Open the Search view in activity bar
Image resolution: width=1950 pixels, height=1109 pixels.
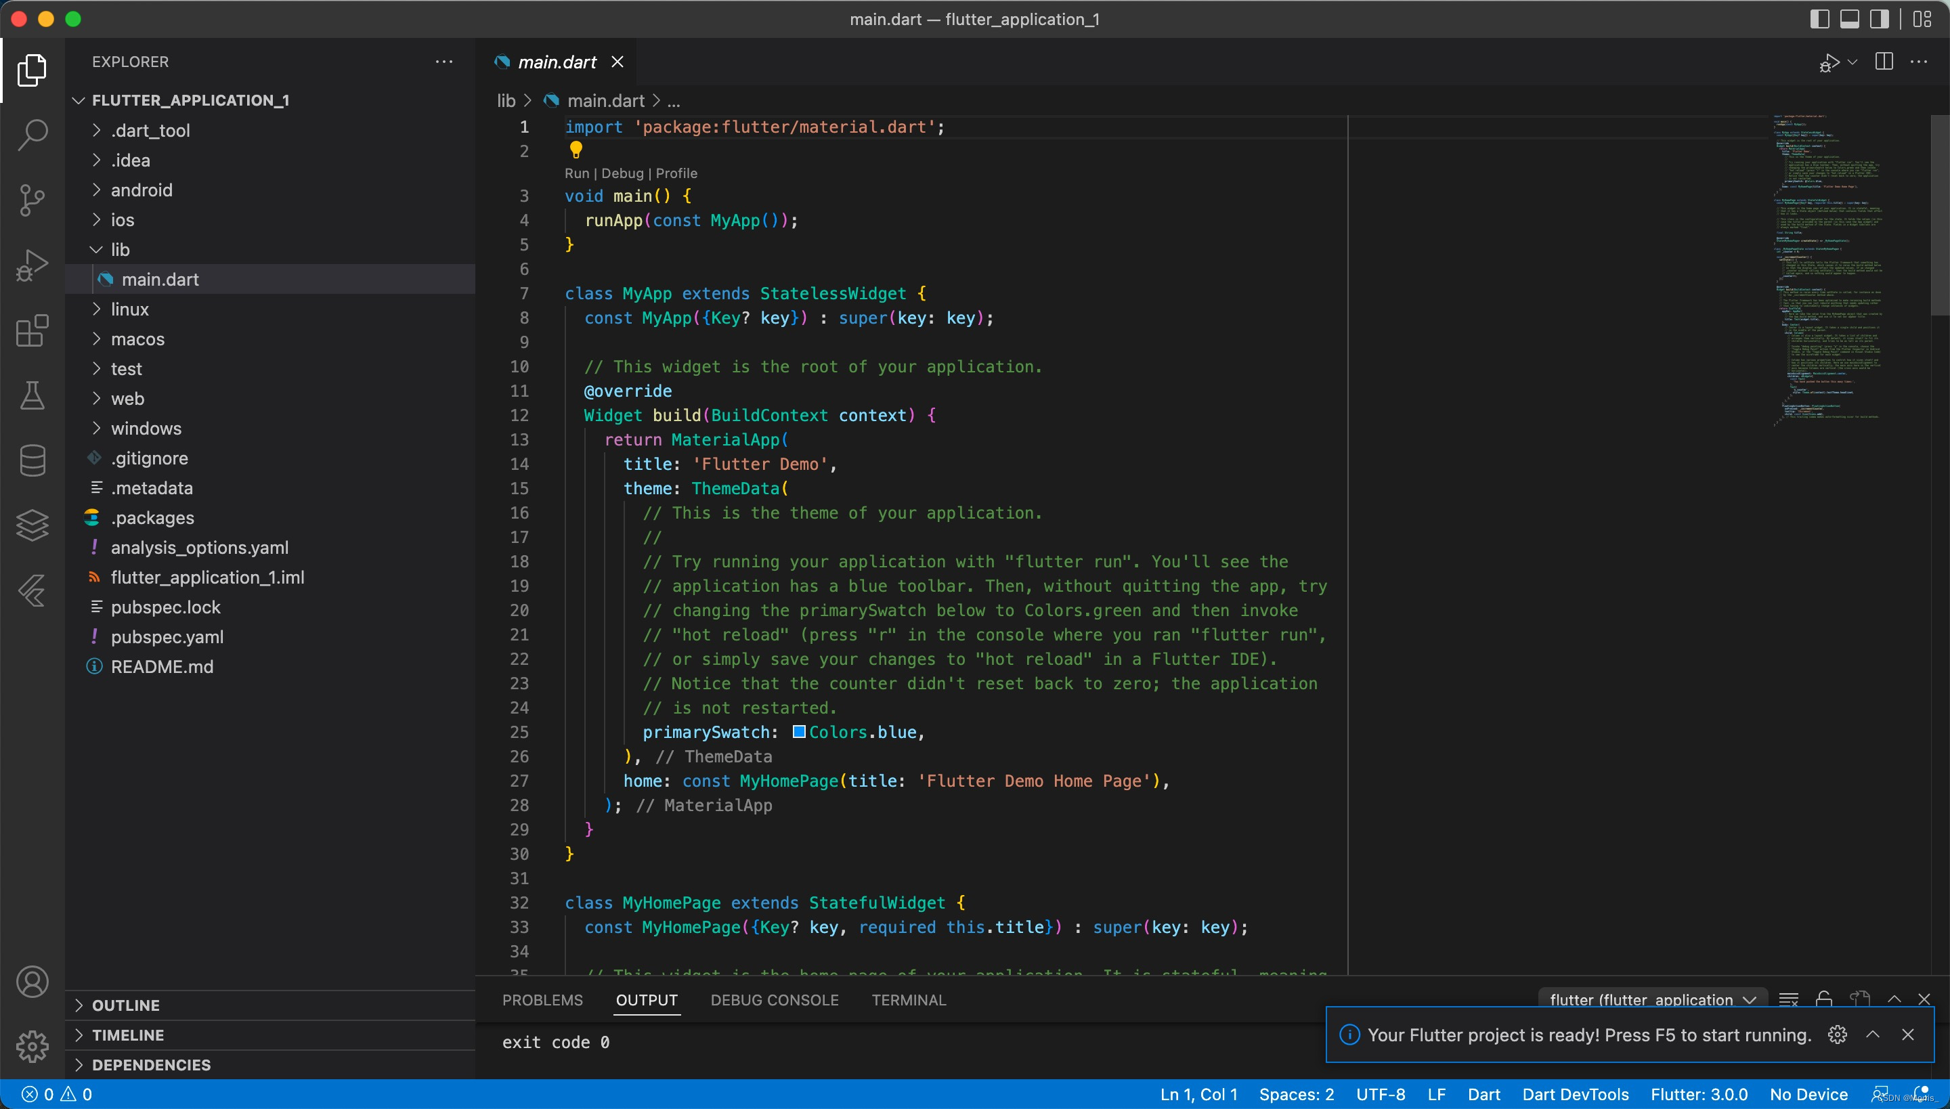tap(32, 135)
